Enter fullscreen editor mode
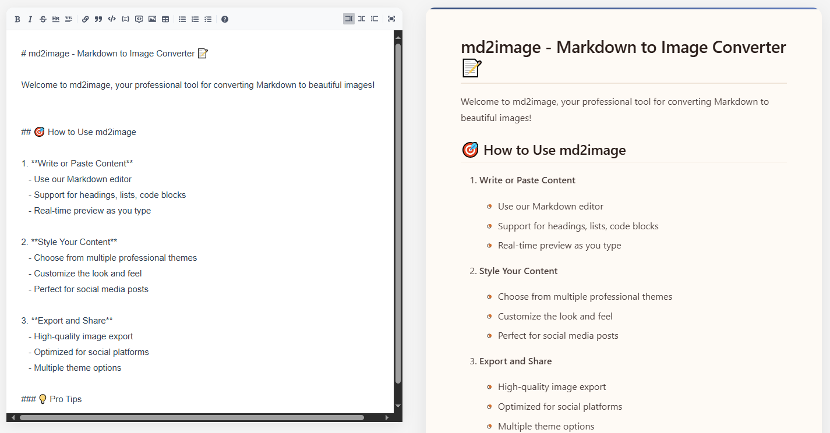 (391, 19)
